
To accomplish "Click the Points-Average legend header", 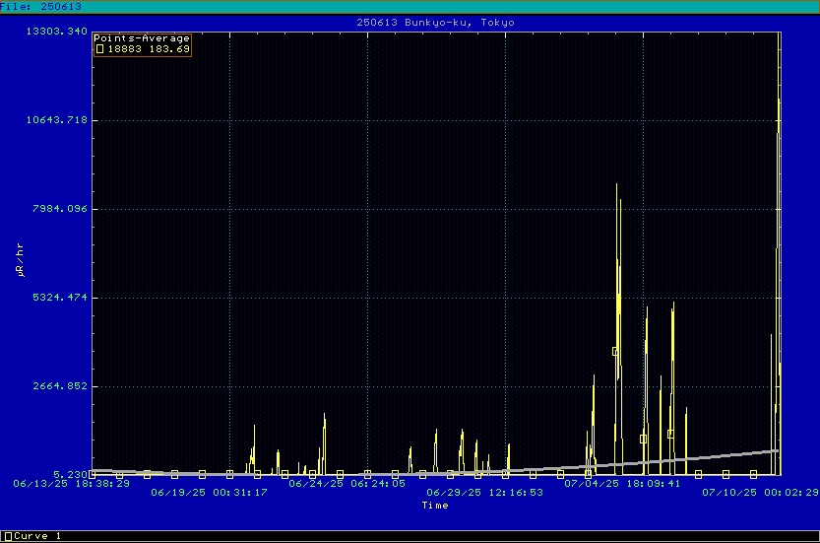I will click(142, 38).
